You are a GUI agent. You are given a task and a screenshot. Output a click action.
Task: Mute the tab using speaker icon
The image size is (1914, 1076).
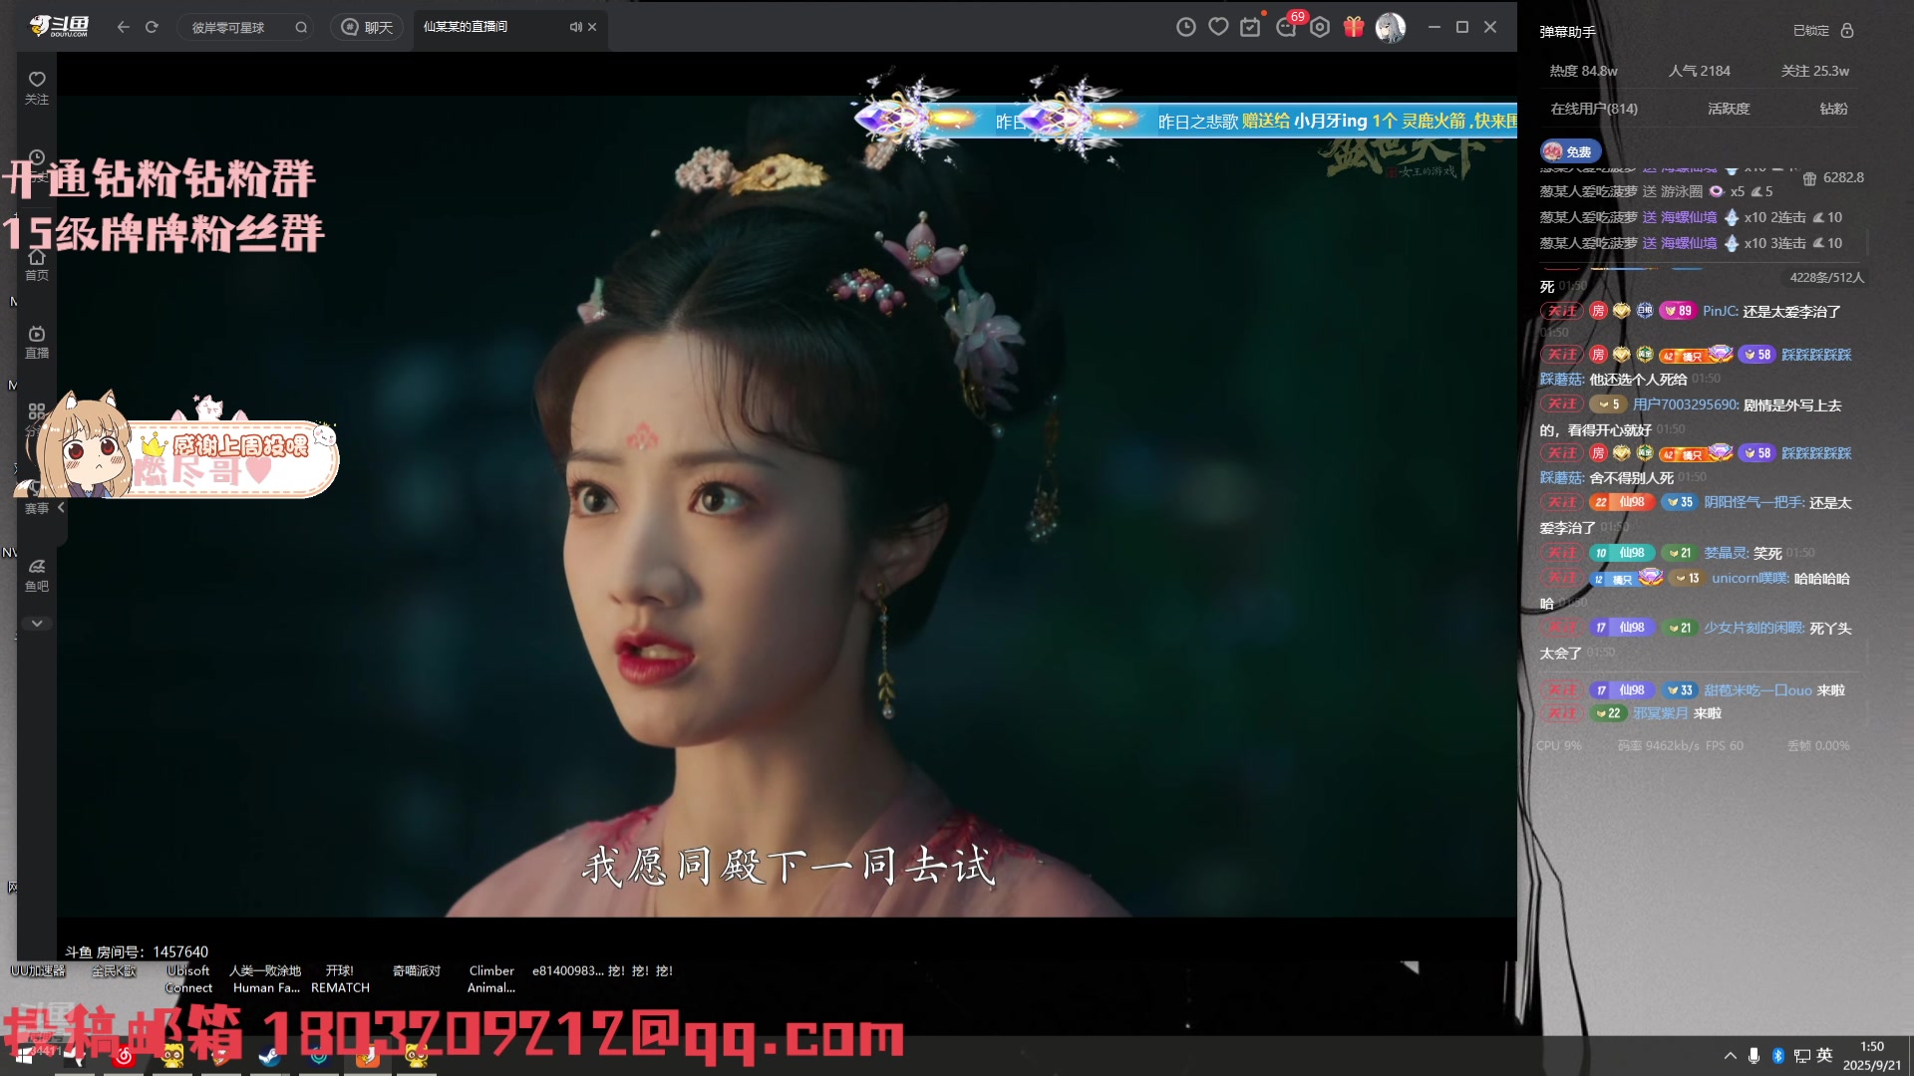pyautogui.click(x=575, y=27)
